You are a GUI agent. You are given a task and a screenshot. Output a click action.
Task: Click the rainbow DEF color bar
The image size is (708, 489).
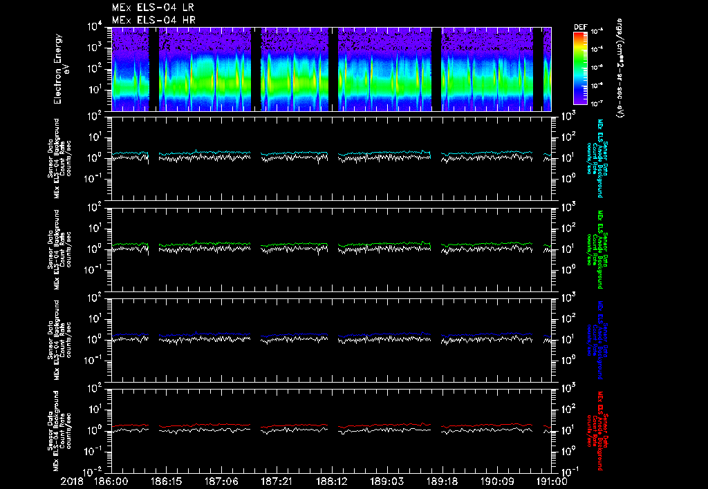(581, 68)
